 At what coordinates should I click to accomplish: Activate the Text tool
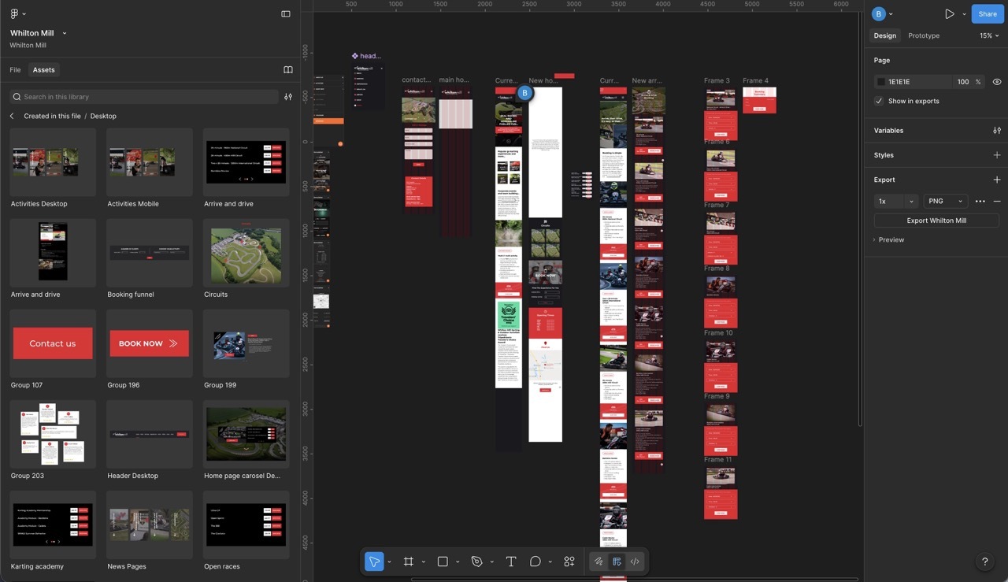(x=510, y=562)
